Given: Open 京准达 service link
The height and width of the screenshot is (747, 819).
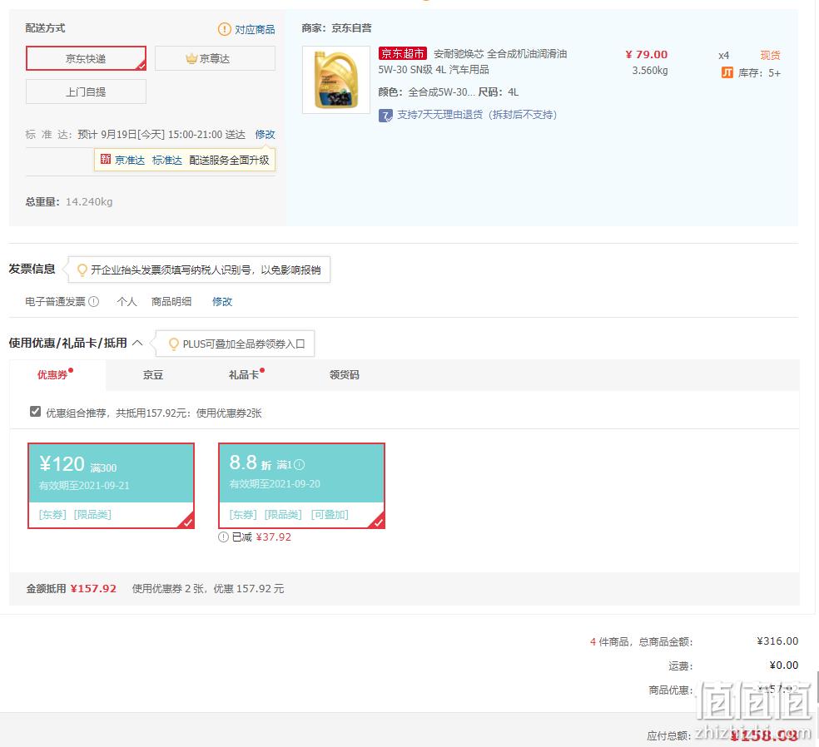Looking at the screenshot, I should point(130,161).
